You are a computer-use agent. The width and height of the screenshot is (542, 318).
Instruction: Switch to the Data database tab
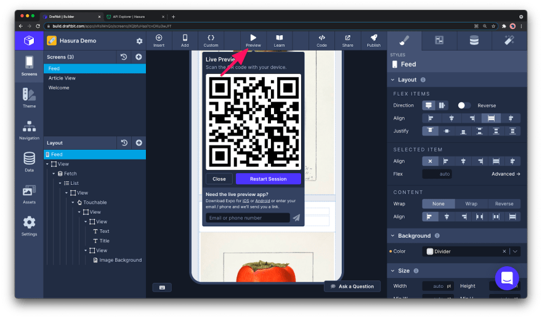click(474, 41)
